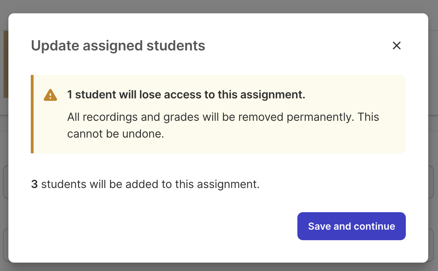Click the lower hidden field at the dialog's left edge

(x=6, y=245)
